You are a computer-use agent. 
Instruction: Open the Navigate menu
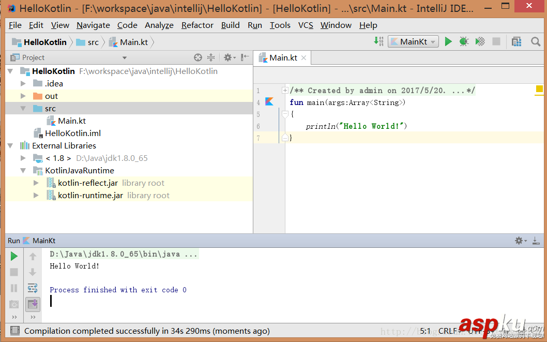tap(93, 25)
